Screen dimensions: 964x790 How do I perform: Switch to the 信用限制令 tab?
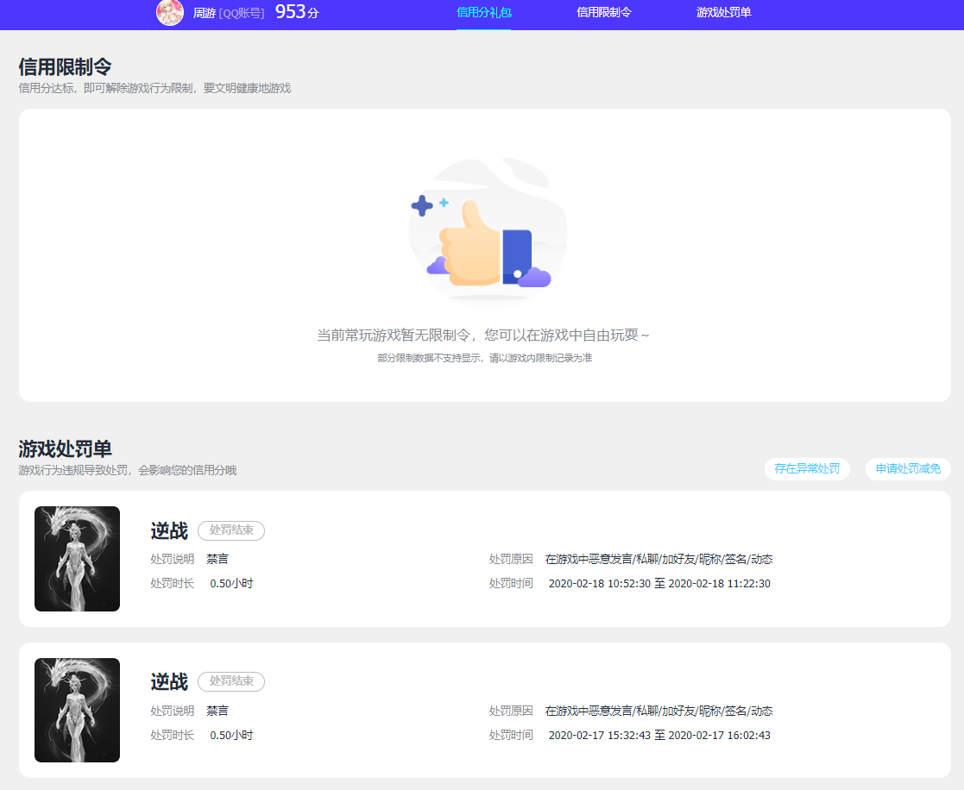pos(604,12)
